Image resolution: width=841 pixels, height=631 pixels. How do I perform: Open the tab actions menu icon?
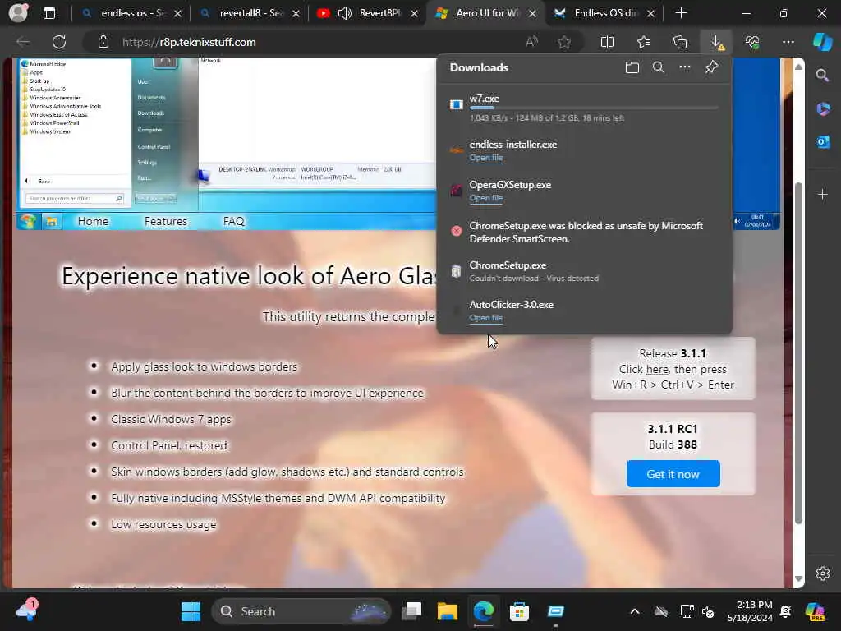point(49,13)
